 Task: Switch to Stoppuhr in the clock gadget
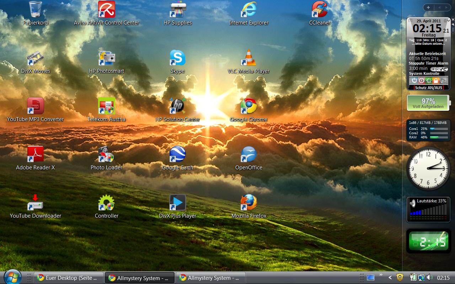point(416,63)
